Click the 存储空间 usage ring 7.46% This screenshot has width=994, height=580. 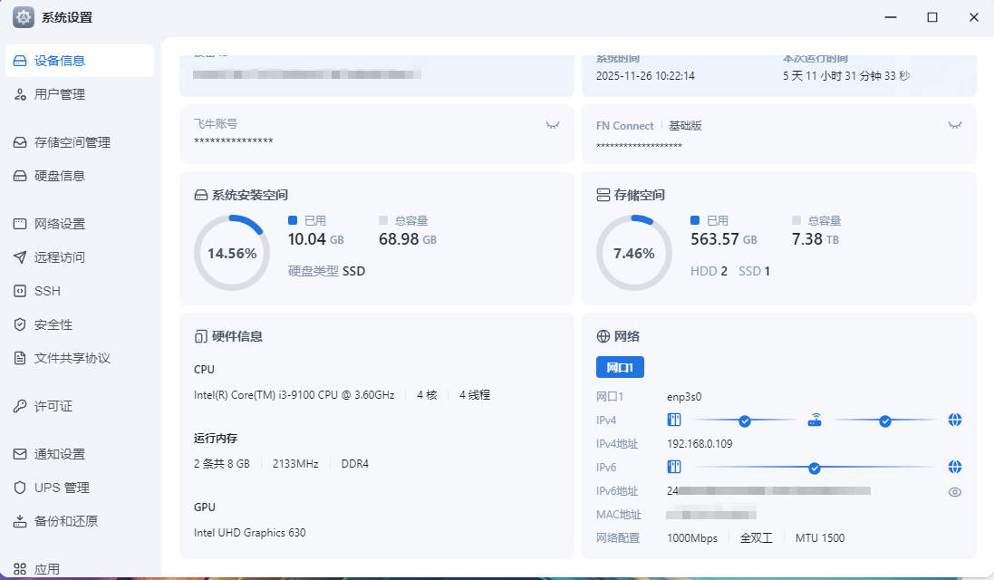[x=634, y=253]
